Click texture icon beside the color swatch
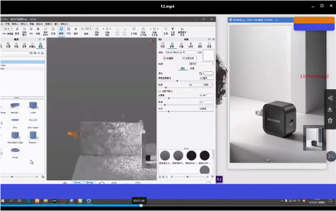Image resolution: width=336 pixels, height=211 pixels. tap(201, 73)
